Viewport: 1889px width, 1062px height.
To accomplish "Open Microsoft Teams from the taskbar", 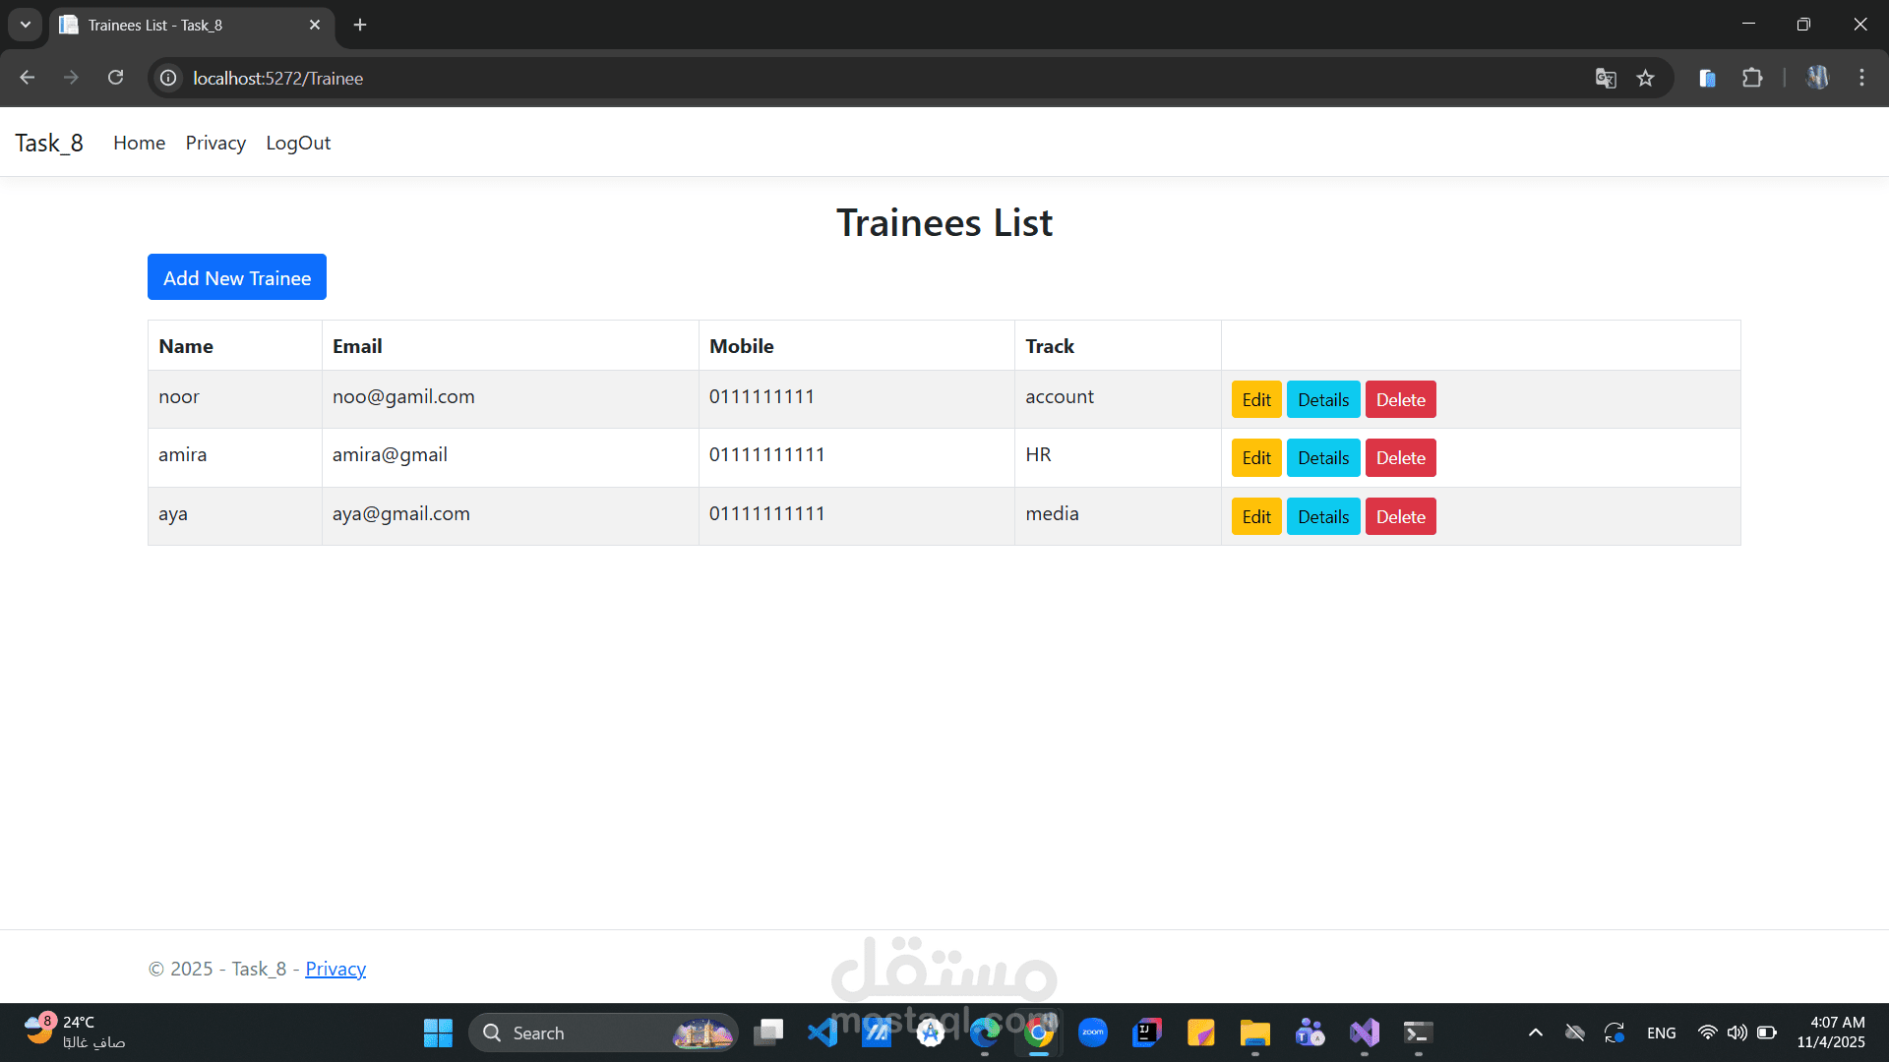I will pos(1310,1032).
